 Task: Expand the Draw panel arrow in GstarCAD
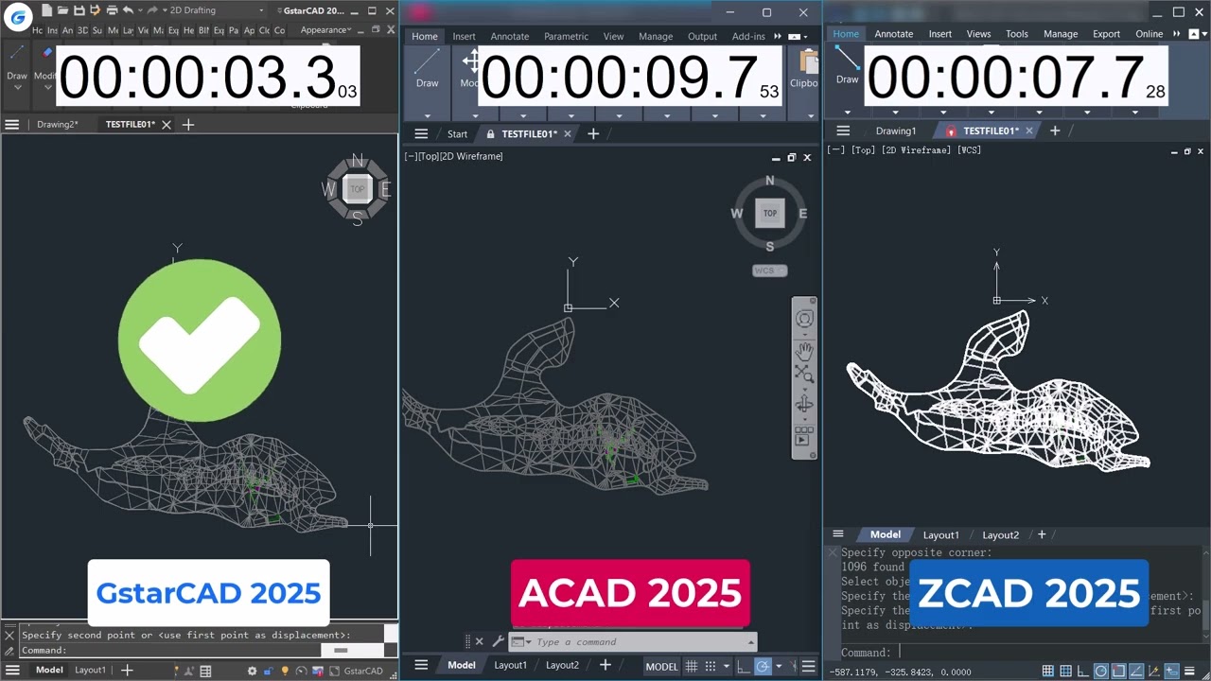pyautogui.click(x=17, y=88)
